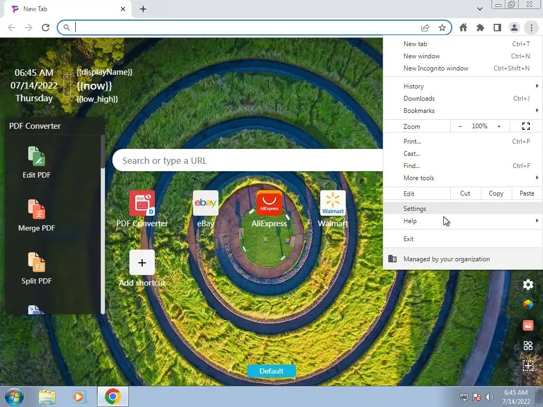The width and height of the screenshot is (543, 407).
Task: Click the three-dot Chrome menu button
Action: click(x=531, y=28)
